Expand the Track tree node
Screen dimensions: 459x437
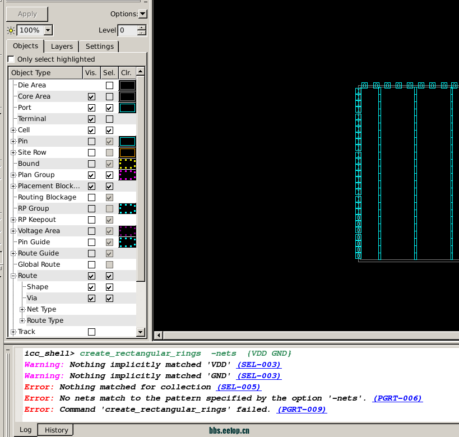(13, 332)
